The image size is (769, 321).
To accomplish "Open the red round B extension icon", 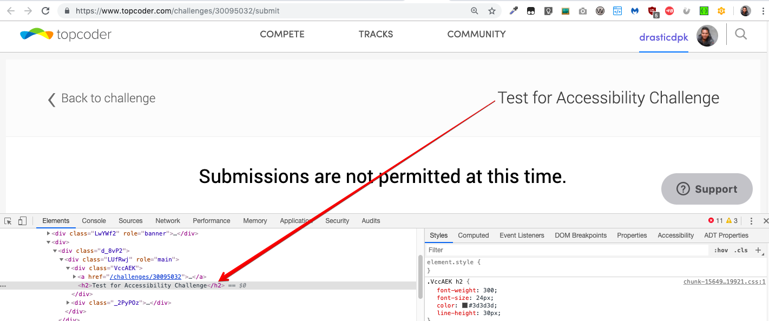I will tap(669, 11).
